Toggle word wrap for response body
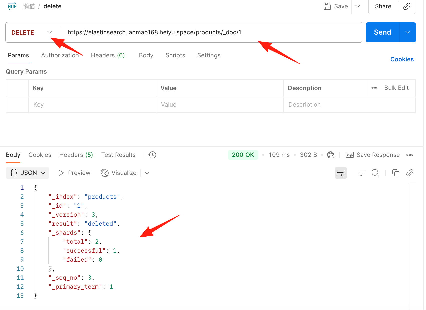The width and height of the screenshot is (426, 310). [341, 173]
